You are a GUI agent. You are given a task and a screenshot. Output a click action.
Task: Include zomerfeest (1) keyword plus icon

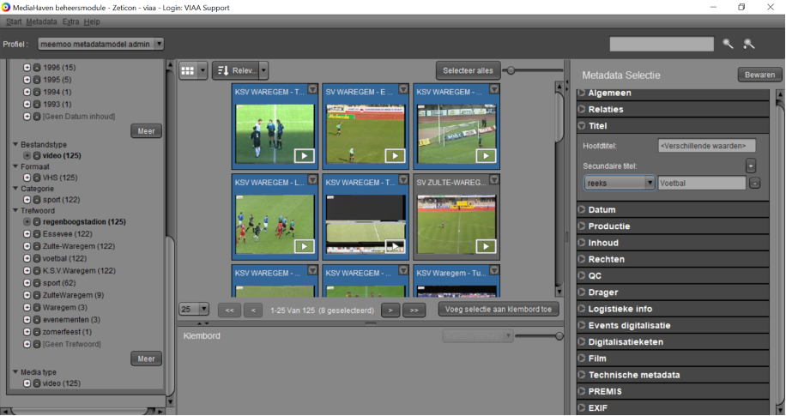coord(27,332)
